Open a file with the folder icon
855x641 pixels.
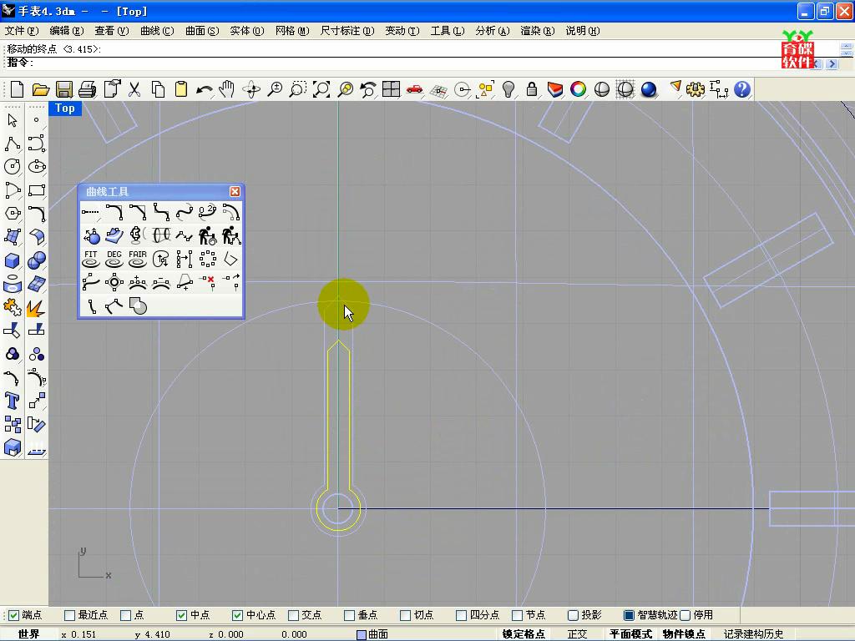tap(40, 88)
